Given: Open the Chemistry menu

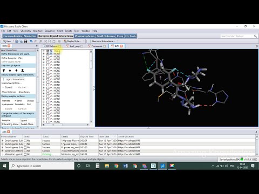Looking at the screenshot, I should point(26,31).
